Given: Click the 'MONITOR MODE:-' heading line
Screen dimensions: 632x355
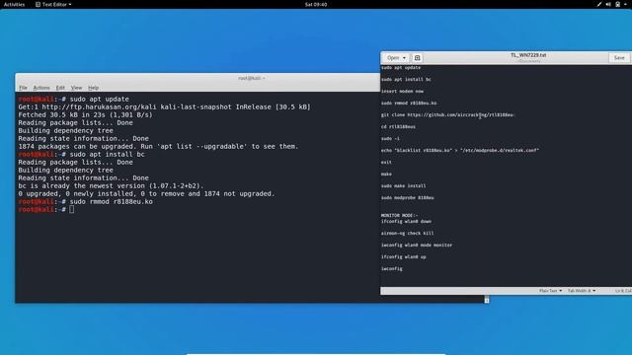Looking at the screenshot, I should pyautogui.click(x=399, y=215).
